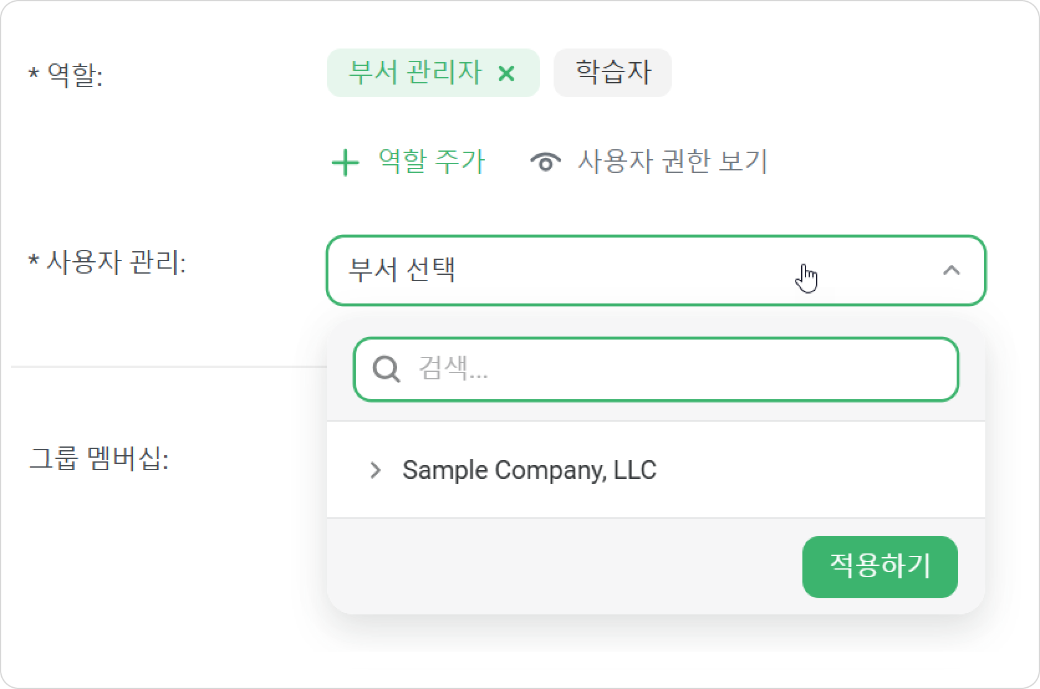Select Sample Company, LLC department

tap(529, 470)
